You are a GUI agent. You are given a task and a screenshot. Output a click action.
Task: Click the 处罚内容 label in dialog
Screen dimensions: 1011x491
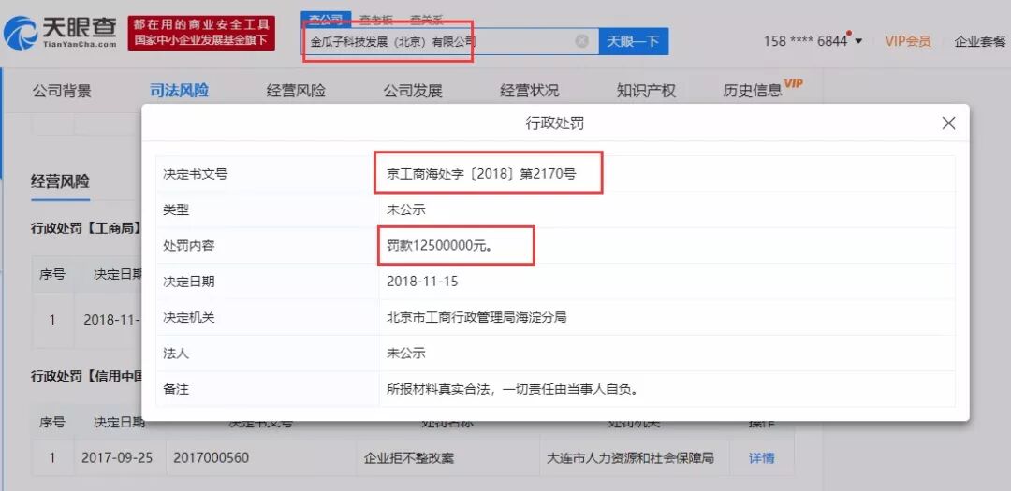[x=189, y=245]
